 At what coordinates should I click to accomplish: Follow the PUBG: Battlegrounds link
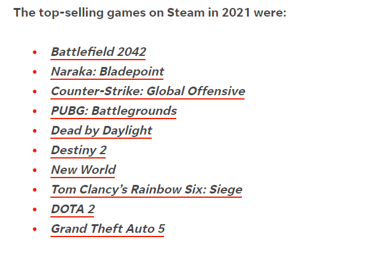(x=114, y=111)
